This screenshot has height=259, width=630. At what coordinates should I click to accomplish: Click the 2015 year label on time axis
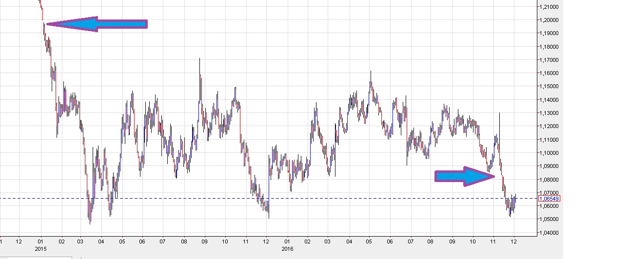pyautogui.click(x=41, y=248)
